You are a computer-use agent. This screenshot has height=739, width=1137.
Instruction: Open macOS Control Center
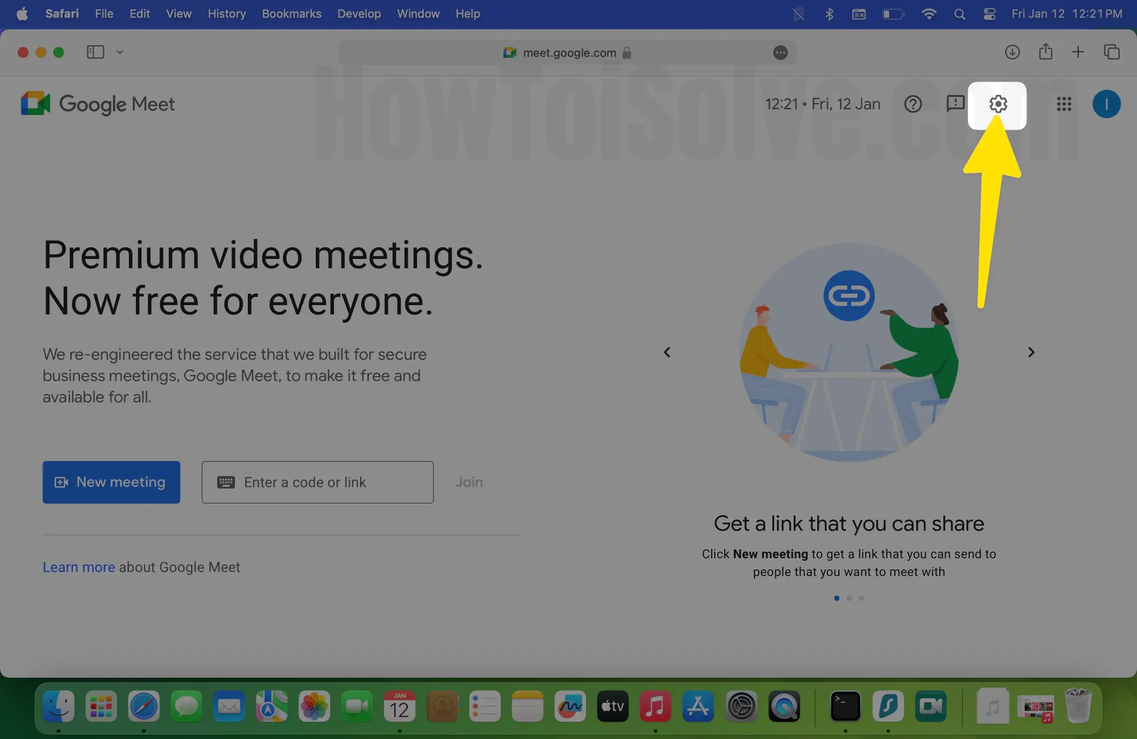pos(990,14)
